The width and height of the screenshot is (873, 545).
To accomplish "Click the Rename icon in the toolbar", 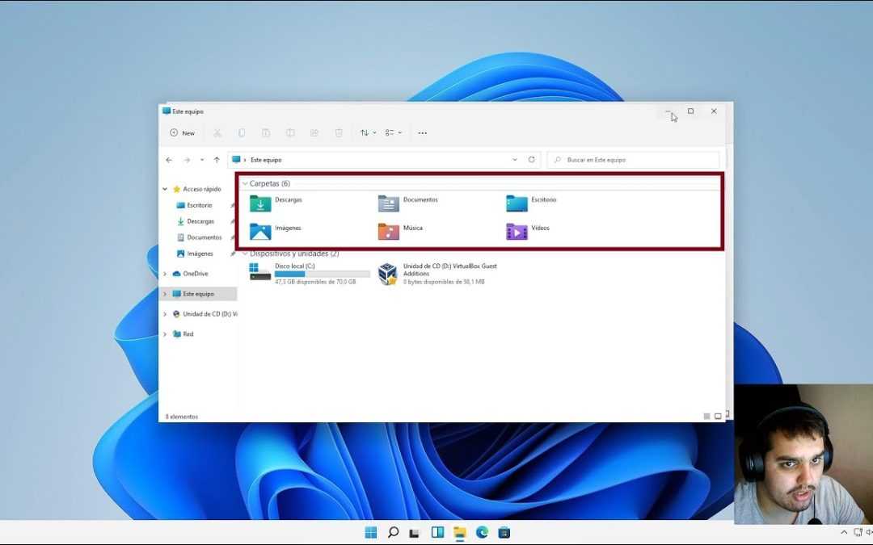I will point(290,133).
